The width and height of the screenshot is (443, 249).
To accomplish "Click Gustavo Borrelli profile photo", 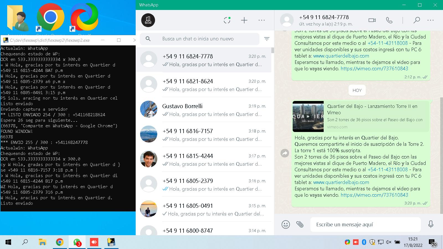I will [x=149, y=109].
